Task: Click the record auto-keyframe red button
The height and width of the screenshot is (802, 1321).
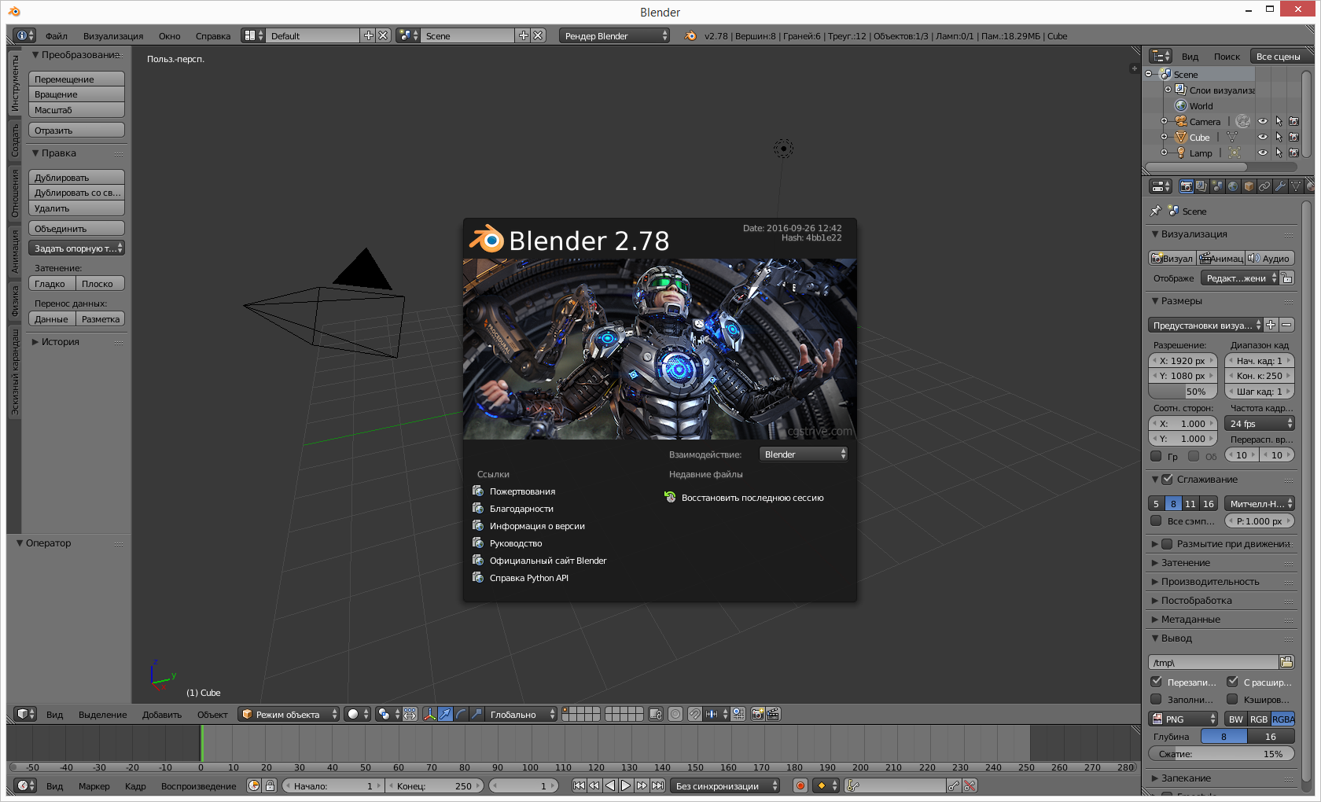Action: click(800, 785)
